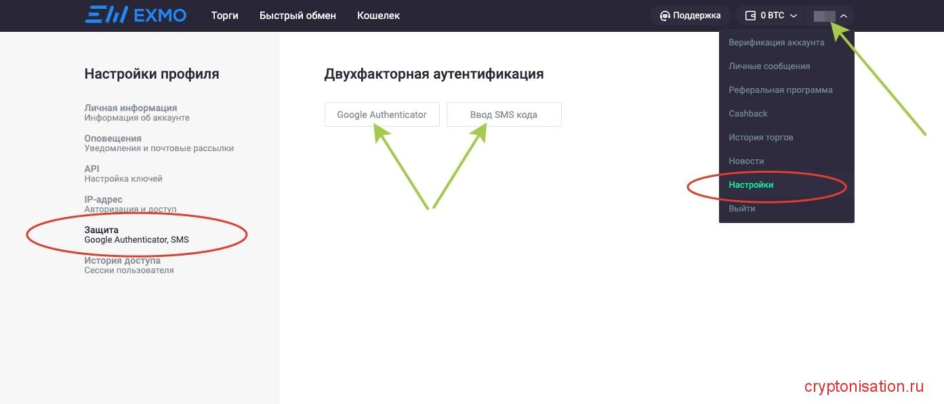Select Оповещения in the profile sidebar
Viewport: 944px width, 404px height.
(x=112, y=138)
